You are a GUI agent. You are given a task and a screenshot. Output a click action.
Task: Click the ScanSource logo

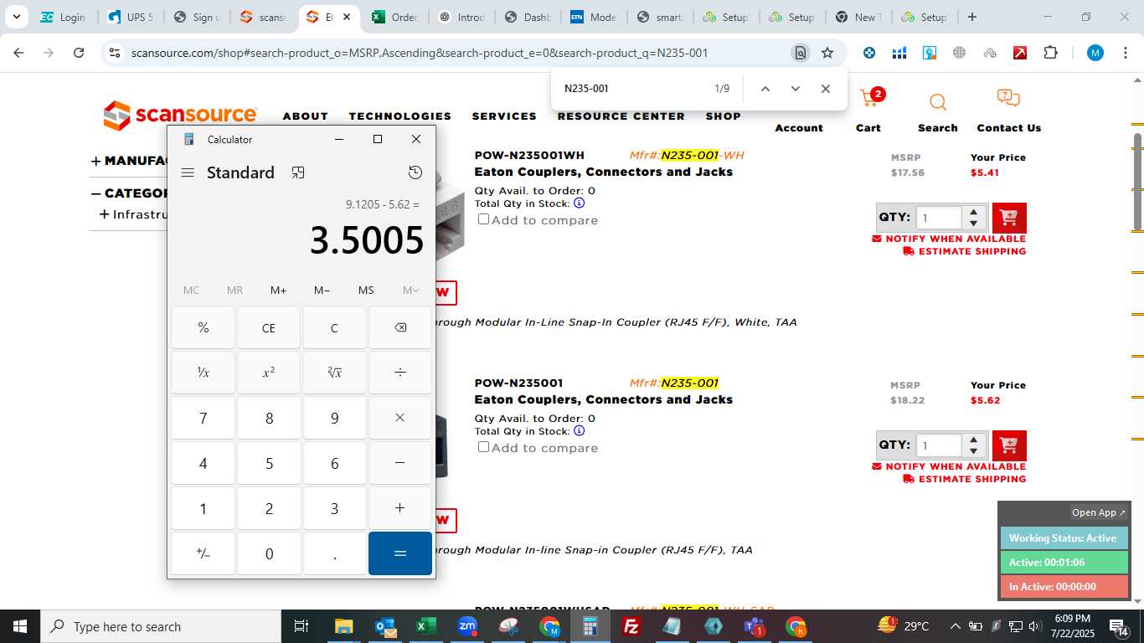tap(180, 116)
